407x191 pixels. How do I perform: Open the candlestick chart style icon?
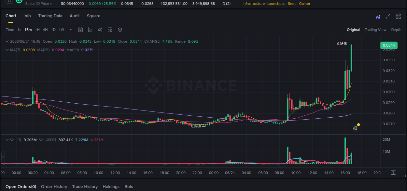click(x=100, y=30)
